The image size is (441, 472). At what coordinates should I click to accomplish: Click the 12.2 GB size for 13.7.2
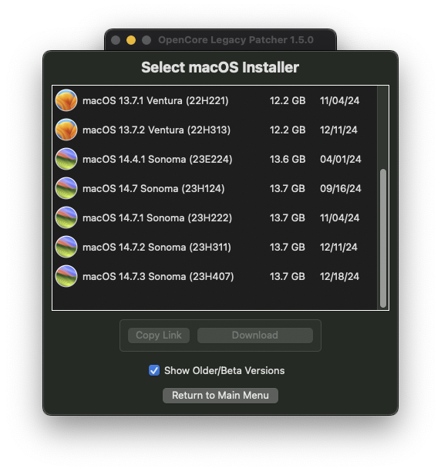point(288,130)
